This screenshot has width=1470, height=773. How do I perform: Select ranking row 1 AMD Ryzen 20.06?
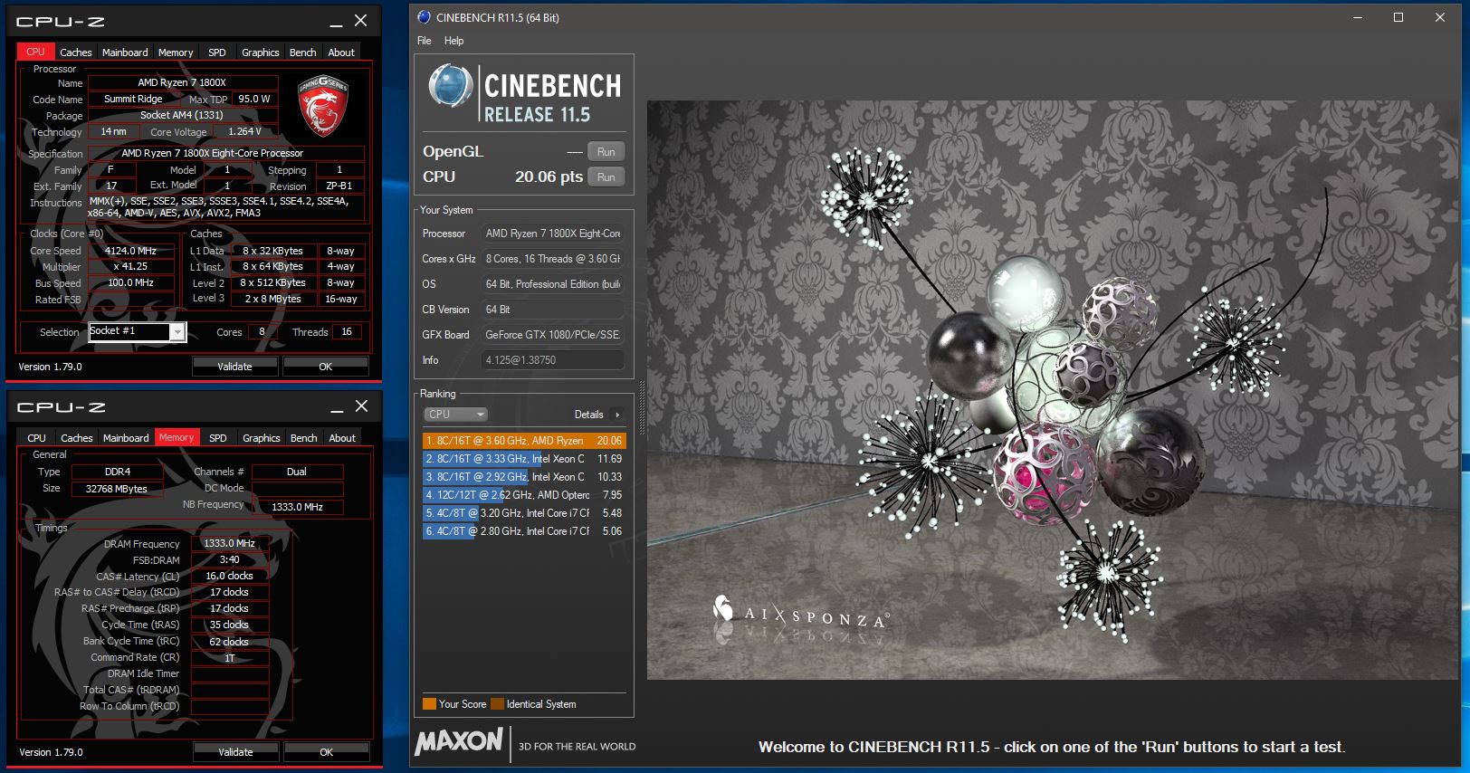(524, 441)
